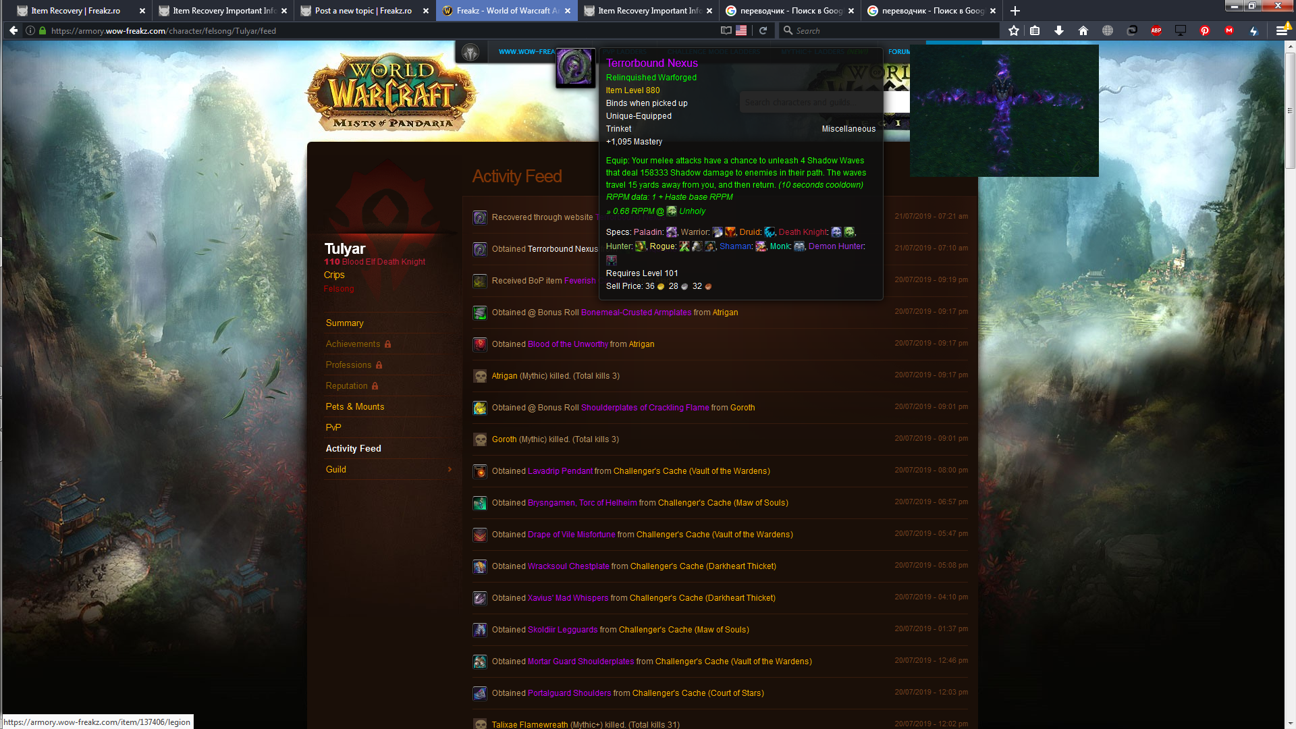Click the US flag icon in address bar

click(x=741, y=30)
